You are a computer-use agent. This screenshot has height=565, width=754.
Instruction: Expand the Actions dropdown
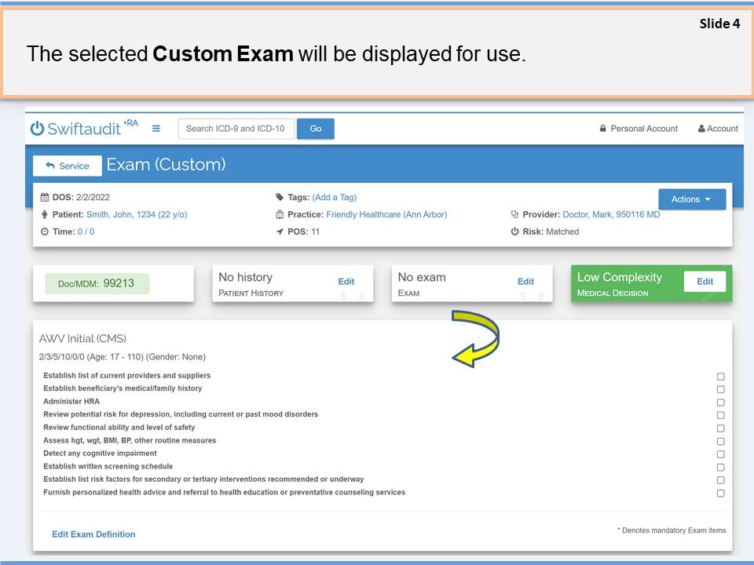coord(691,199)
